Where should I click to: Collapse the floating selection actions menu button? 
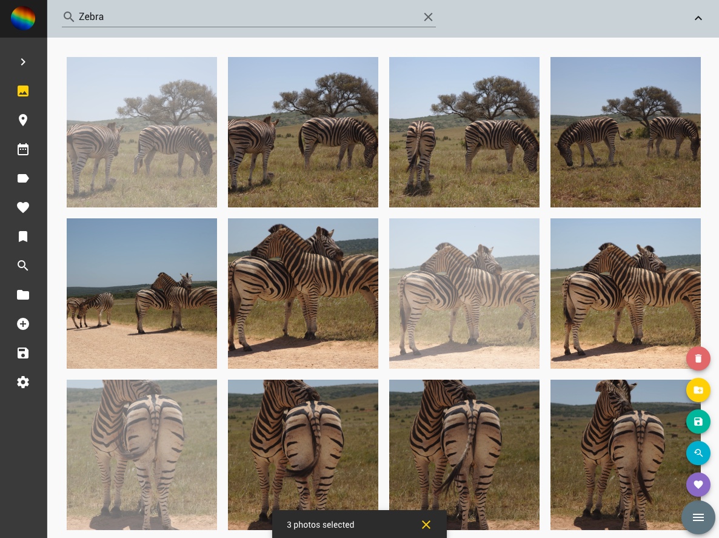(698, 517)
